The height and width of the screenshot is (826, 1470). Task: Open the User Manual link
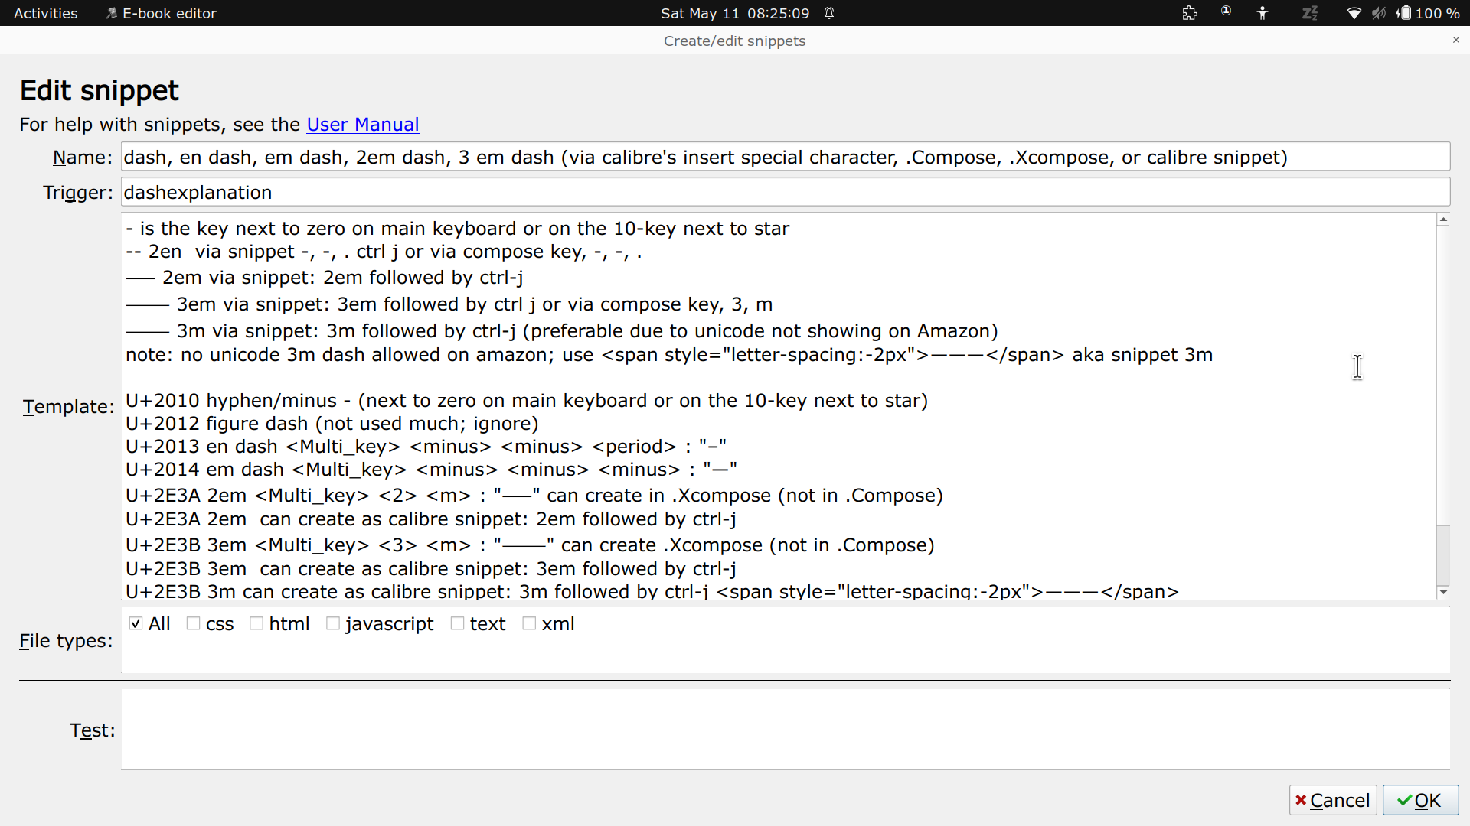point(362,124)
